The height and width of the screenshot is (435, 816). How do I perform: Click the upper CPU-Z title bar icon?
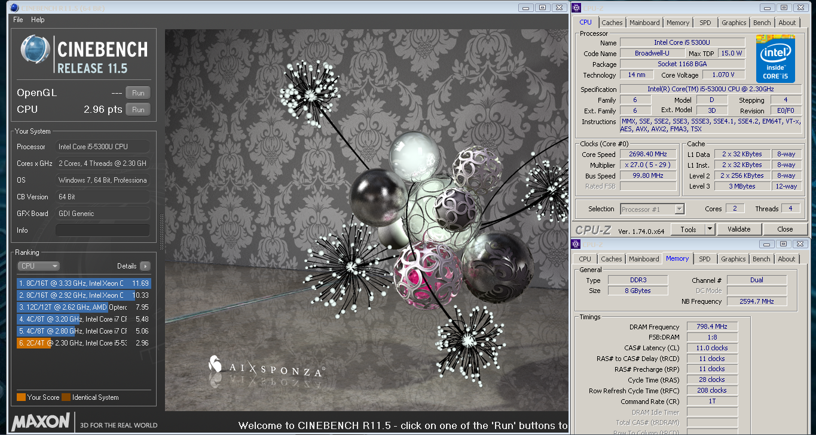[x=576, y=8]
